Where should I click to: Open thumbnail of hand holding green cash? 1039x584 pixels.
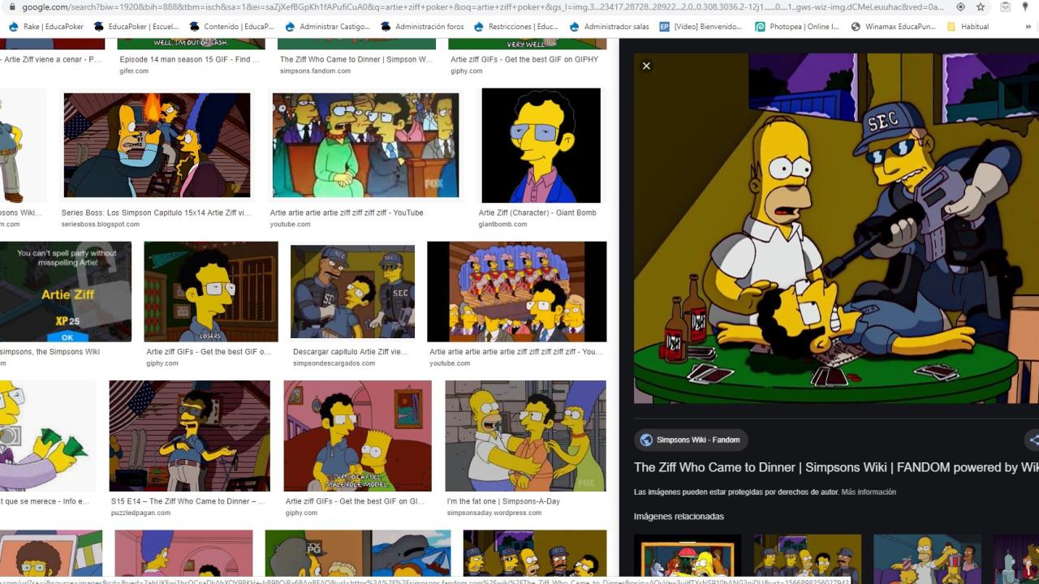[x=48, y=436]
